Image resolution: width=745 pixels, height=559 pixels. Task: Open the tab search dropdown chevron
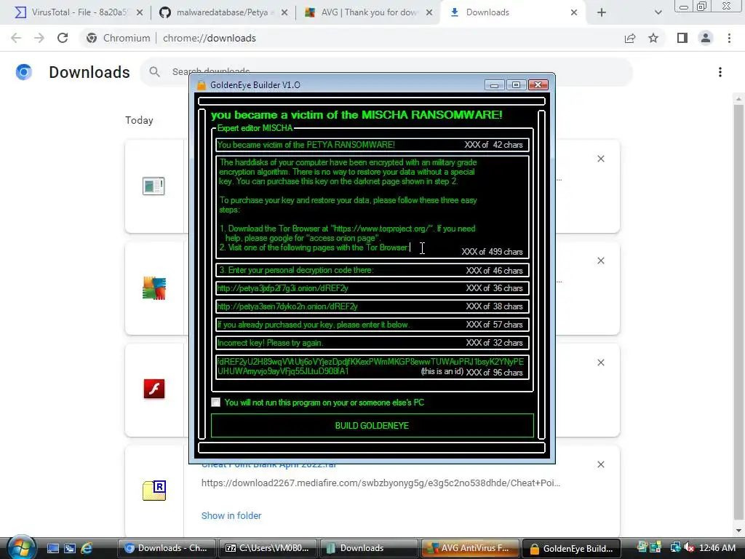658,13
